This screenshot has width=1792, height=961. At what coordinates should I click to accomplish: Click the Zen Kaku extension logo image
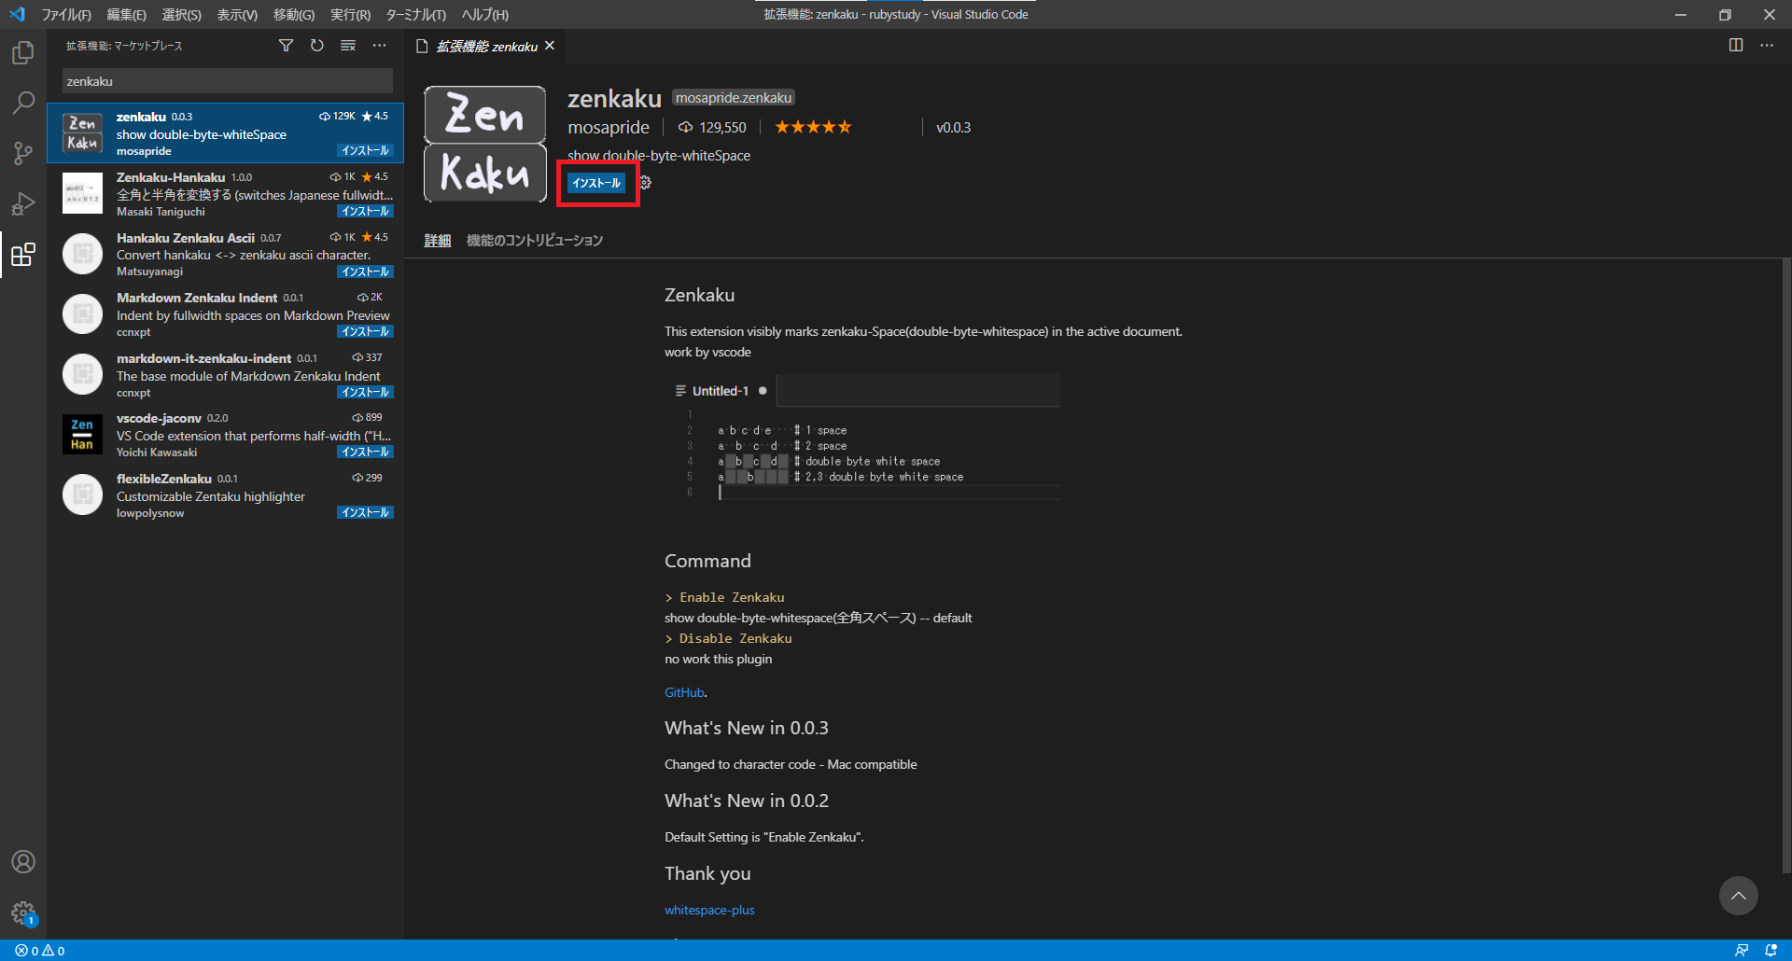tap(485, 145)
